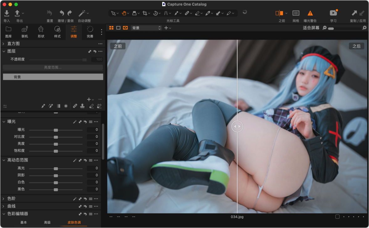Select the draw mask brush in layers

pyautogui.click(x=43, y=106)
